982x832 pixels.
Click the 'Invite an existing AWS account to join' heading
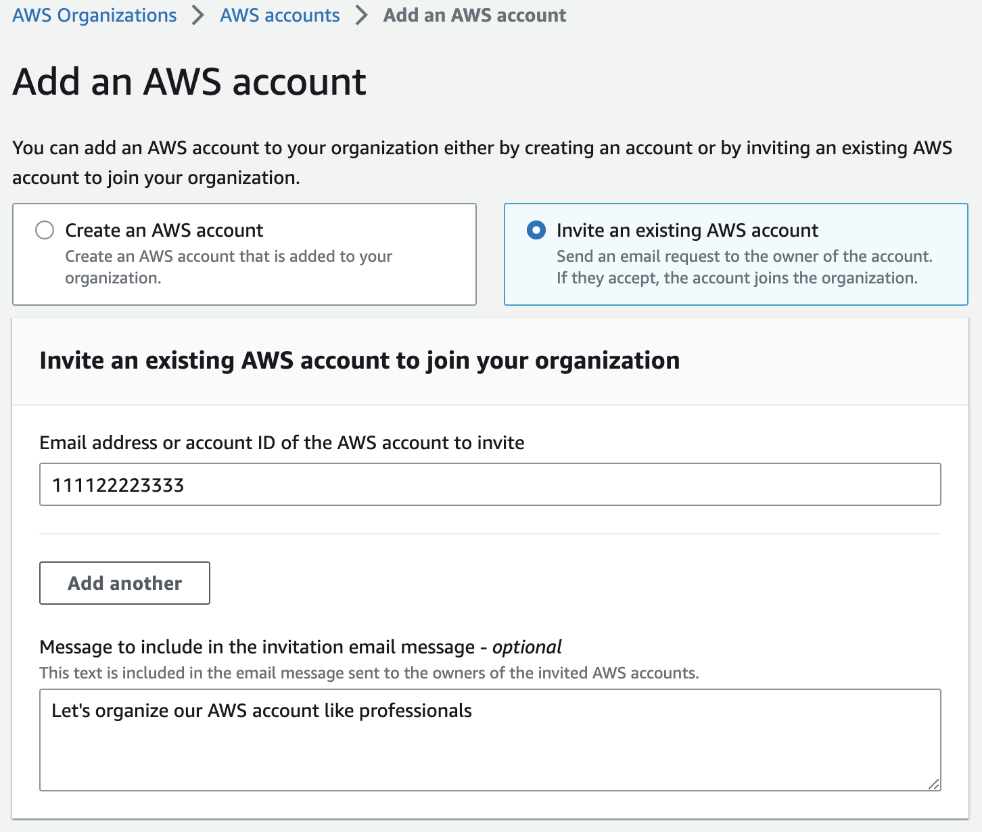[x=360, y=361]
